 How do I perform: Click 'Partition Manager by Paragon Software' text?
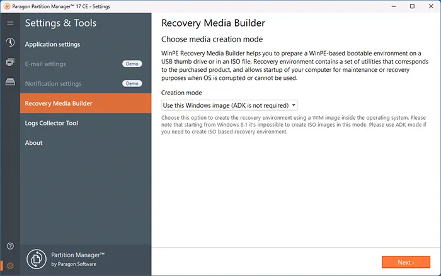tap(78, 259)
